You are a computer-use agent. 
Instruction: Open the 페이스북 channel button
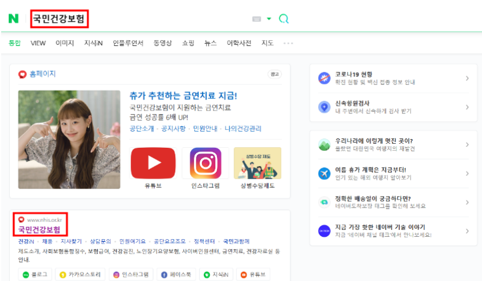pyautogui.click(x=176, y=275)
